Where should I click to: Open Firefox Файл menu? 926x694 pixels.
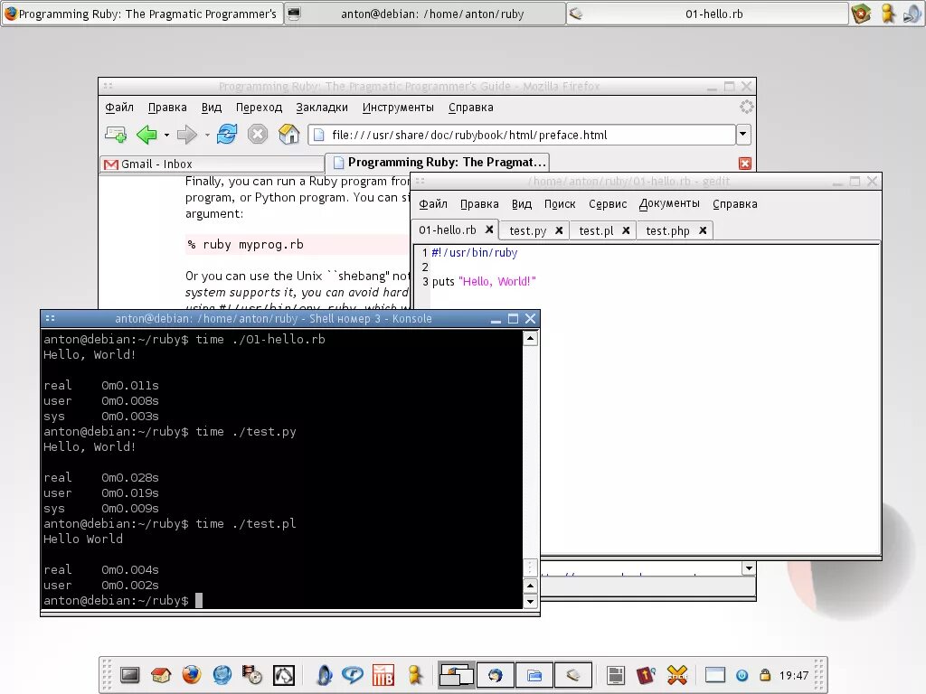(x=119, y=108)
